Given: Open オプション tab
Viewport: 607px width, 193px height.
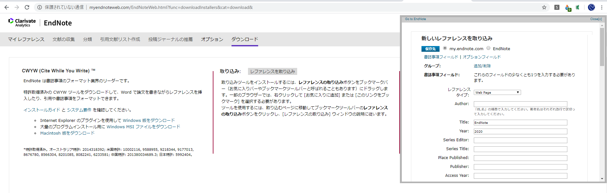Looking at the screenshot, I should coord(212,39).
